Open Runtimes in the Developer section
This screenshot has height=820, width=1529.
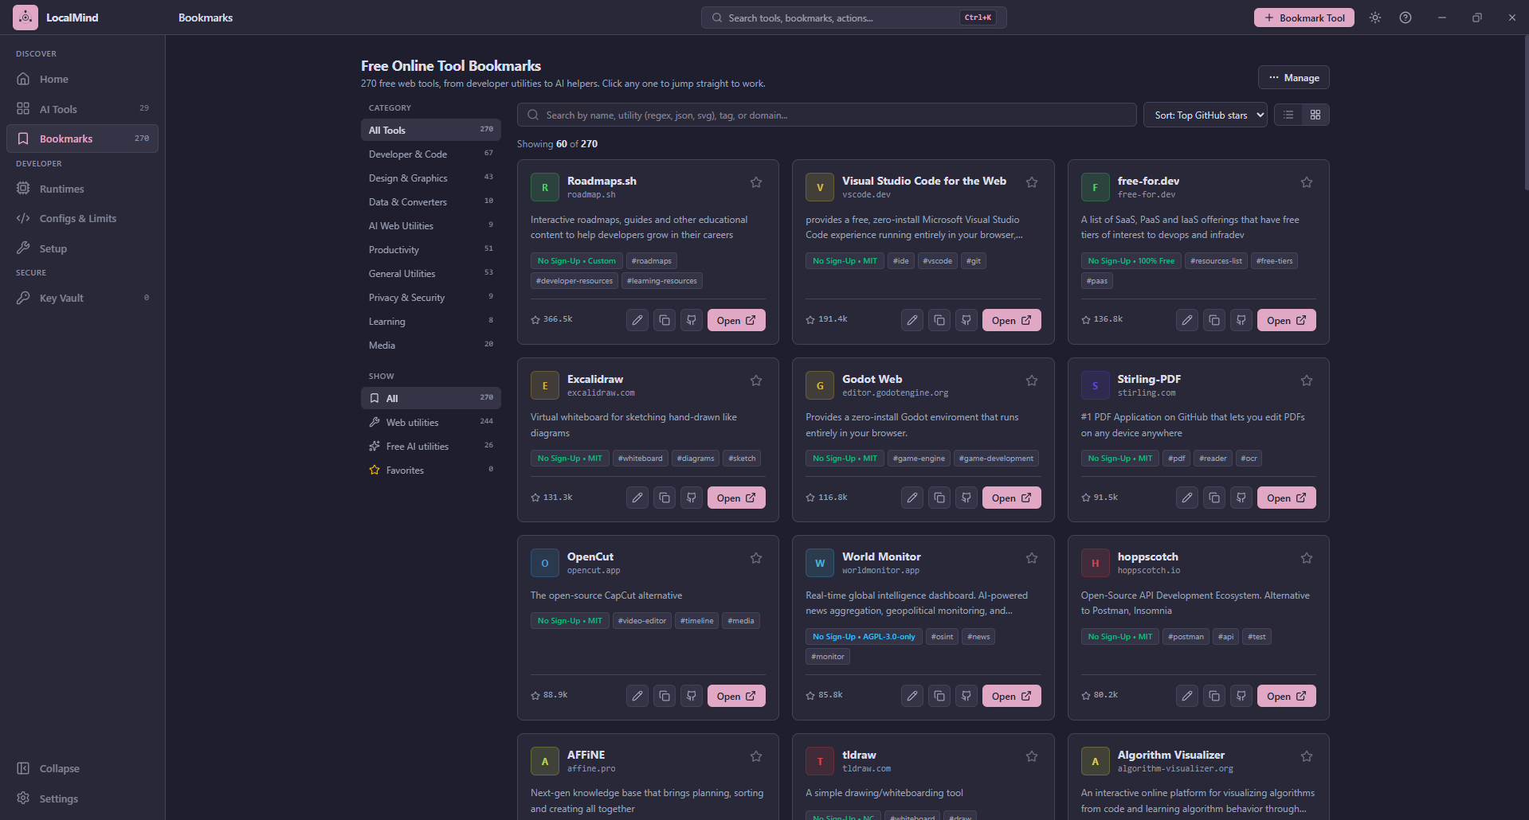82,189
